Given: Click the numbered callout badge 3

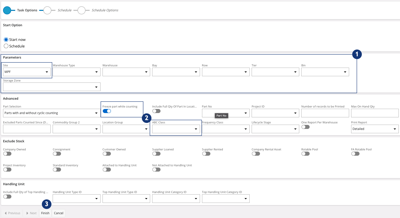Looking at the screenshot, I should click(x=46, y=204).
